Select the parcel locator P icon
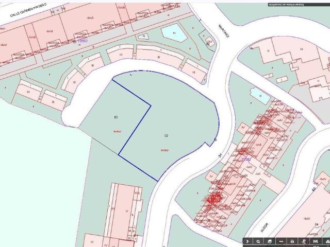The height and width of the screenshot is (247, 330). click(x=304, y=241)
